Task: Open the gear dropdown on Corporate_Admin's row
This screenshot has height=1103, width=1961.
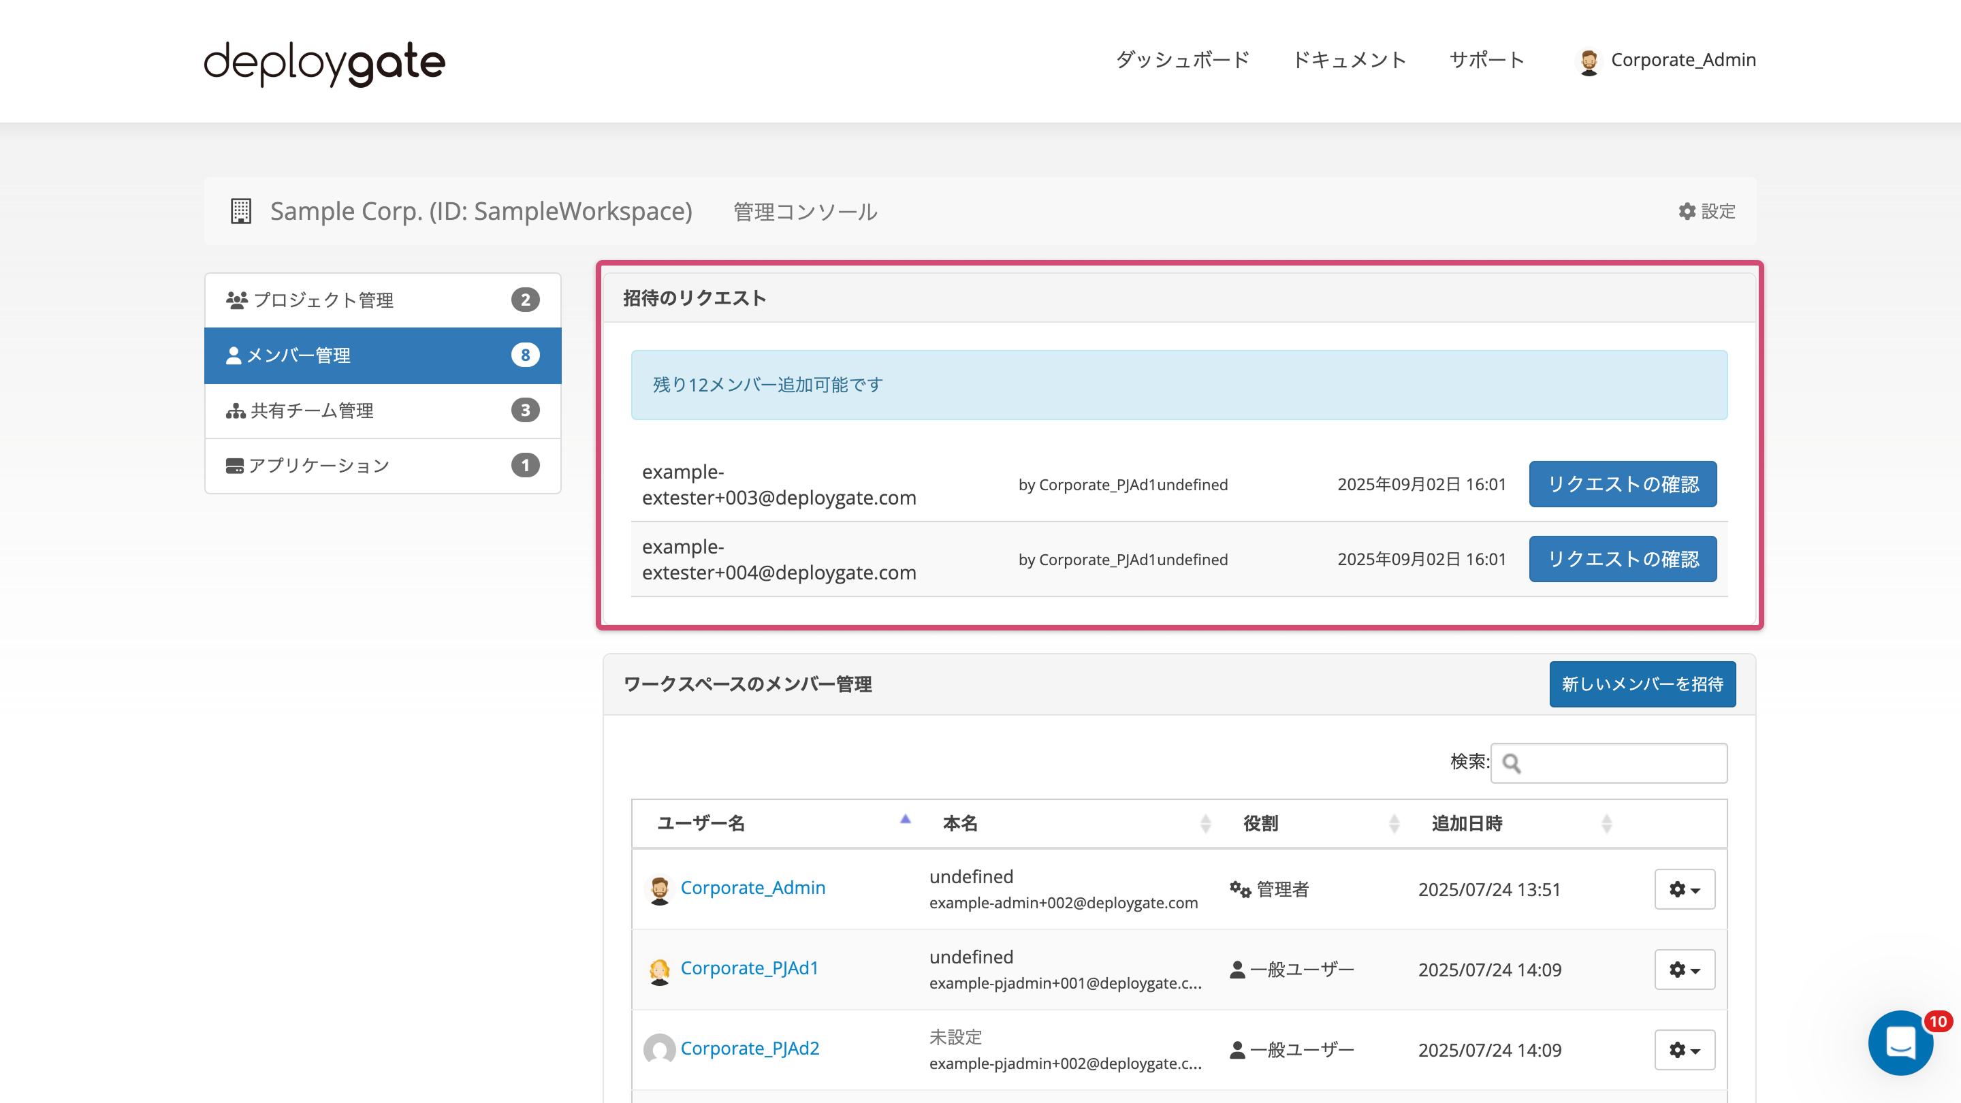Action: (1685, 889)
